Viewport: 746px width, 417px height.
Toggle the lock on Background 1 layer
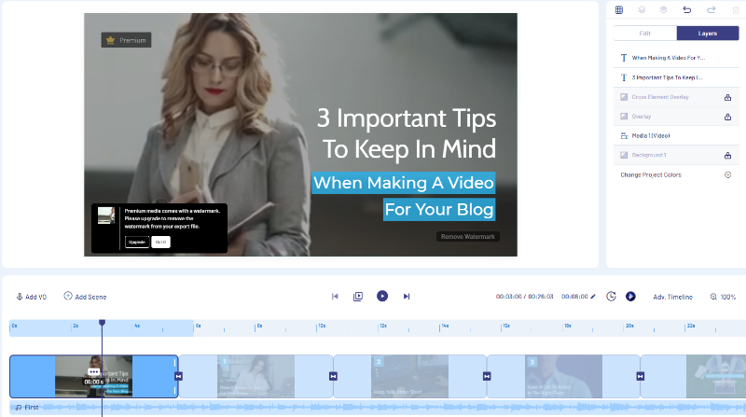pyautogui.click(x=727, y=155)
